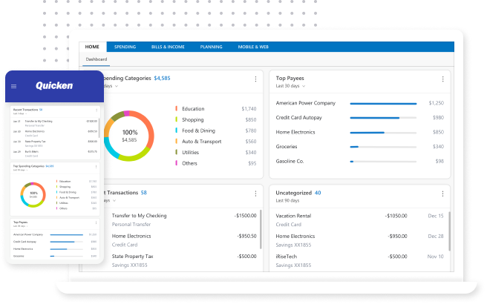Image resolution: width=487 pixels, height=304 pixels.
Task: Click the $4,585 total on desktop Spending Categories
Action: (x=162, y=78)
